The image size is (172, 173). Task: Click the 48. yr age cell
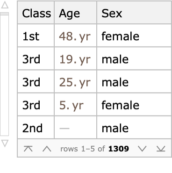coord(76,36)
